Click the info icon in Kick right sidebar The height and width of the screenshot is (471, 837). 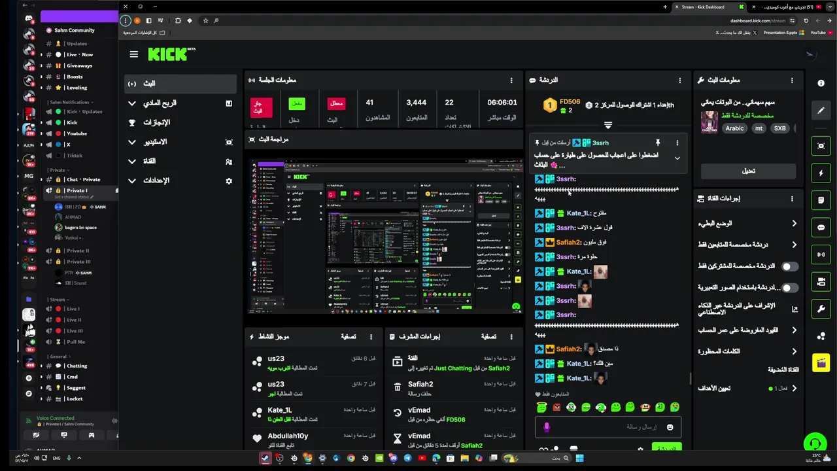pos(821,83)
